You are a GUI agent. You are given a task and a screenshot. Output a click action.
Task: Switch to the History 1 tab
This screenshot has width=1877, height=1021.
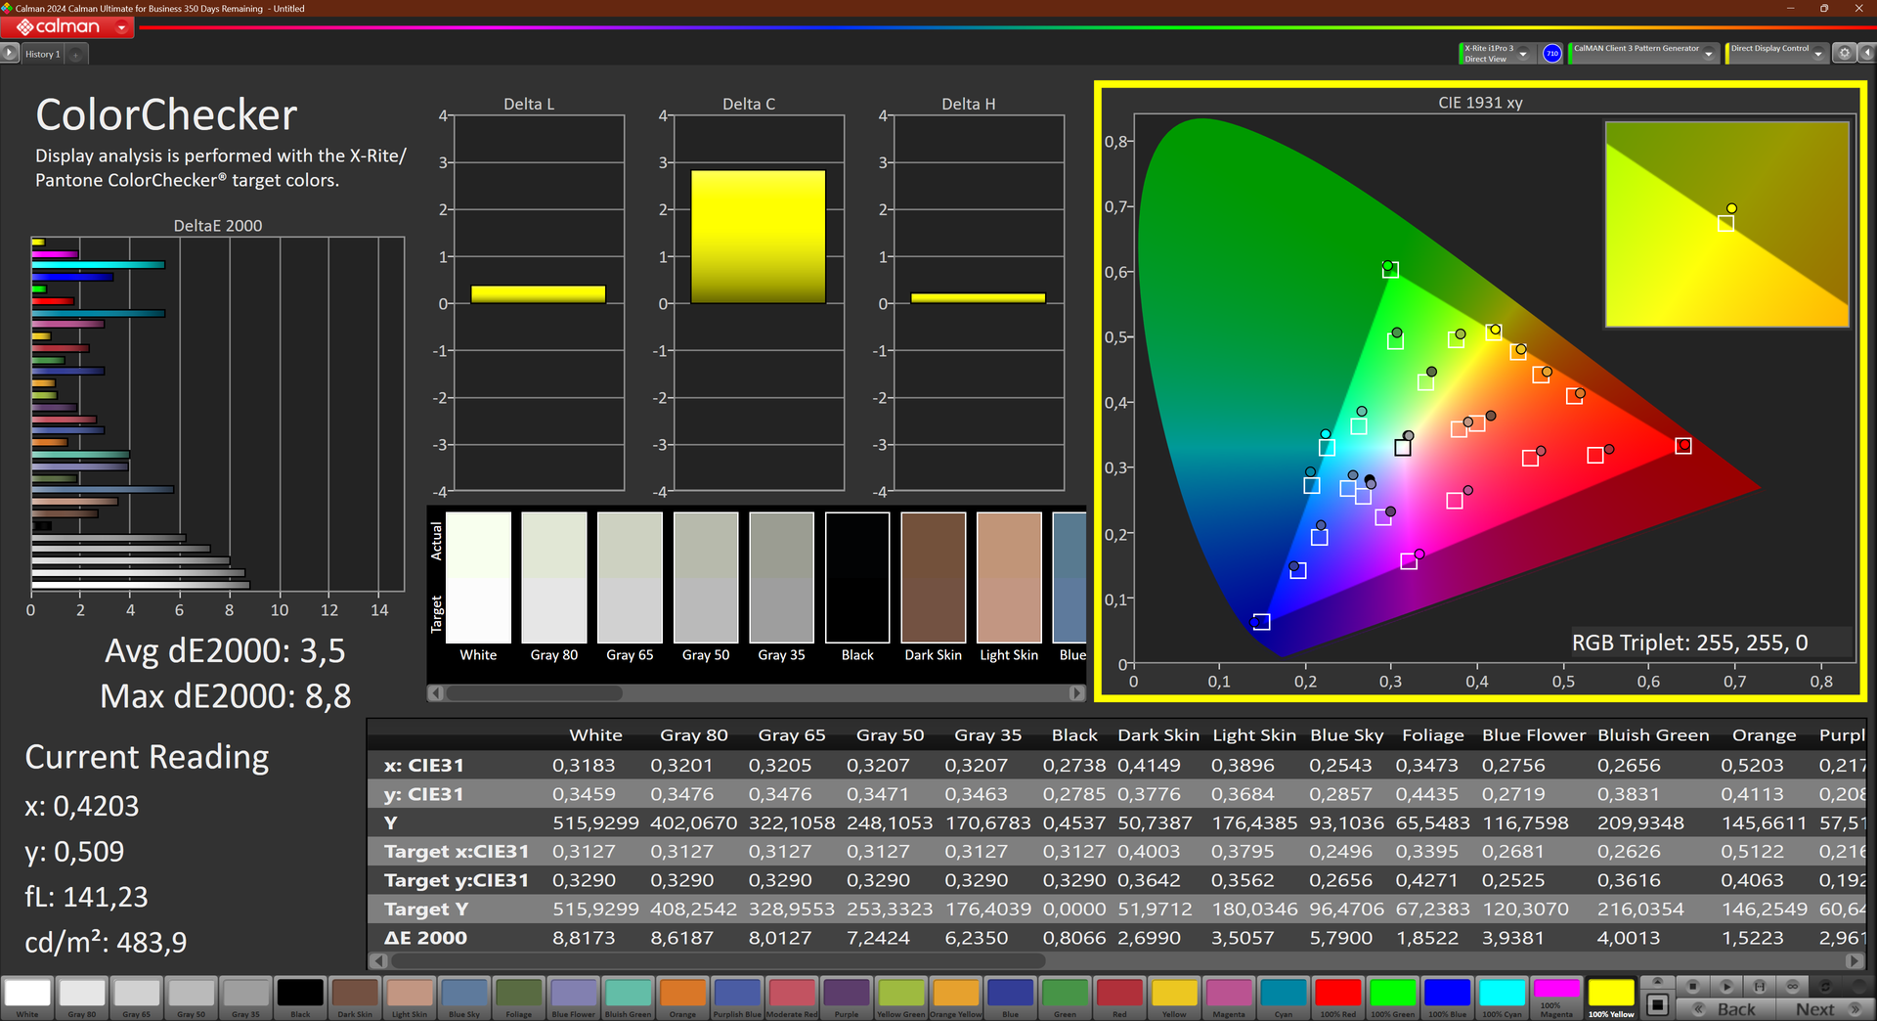pyautogui.click(x=42, y=55)
